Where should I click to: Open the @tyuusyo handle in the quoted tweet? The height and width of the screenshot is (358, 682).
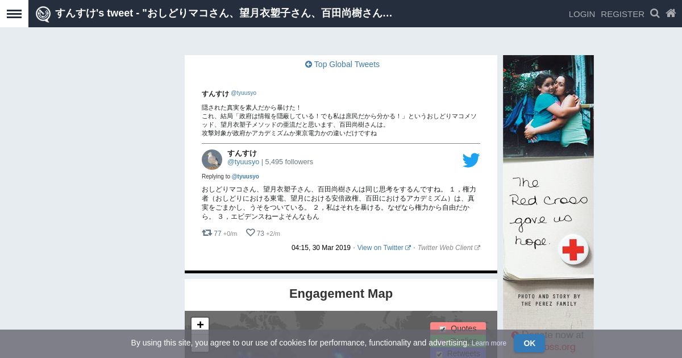click(243, 93)
